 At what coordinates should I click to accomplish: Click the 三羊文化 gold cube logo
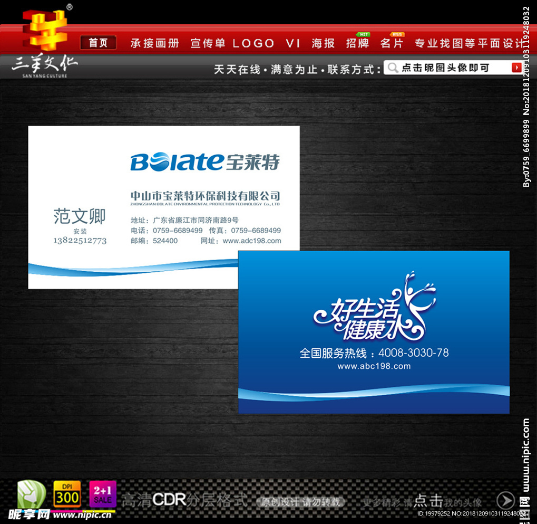(44, 30)
